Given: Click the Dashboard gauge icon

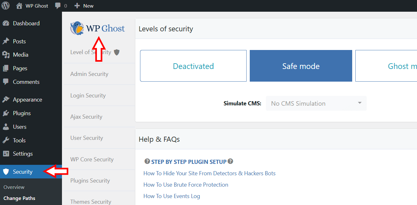Looking at the screenshot, I should tap(6, 23).
